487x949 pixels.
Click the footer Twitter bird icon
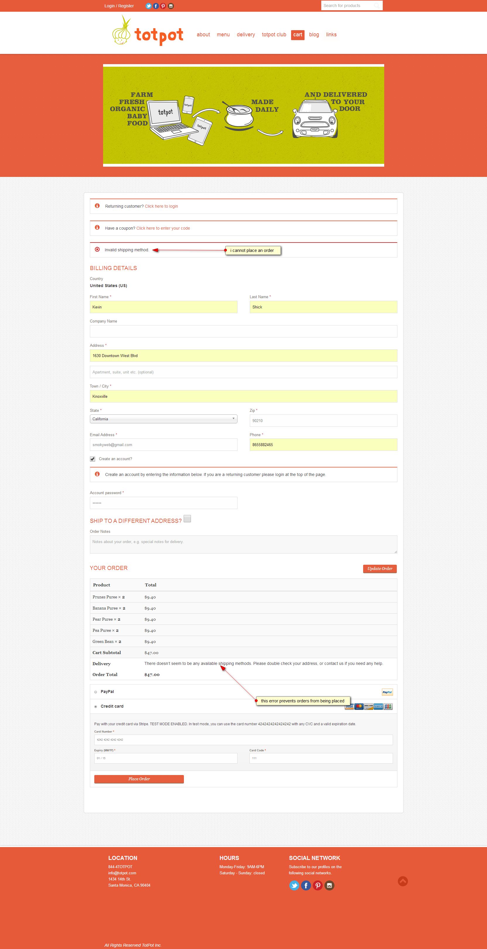point(294,885)
